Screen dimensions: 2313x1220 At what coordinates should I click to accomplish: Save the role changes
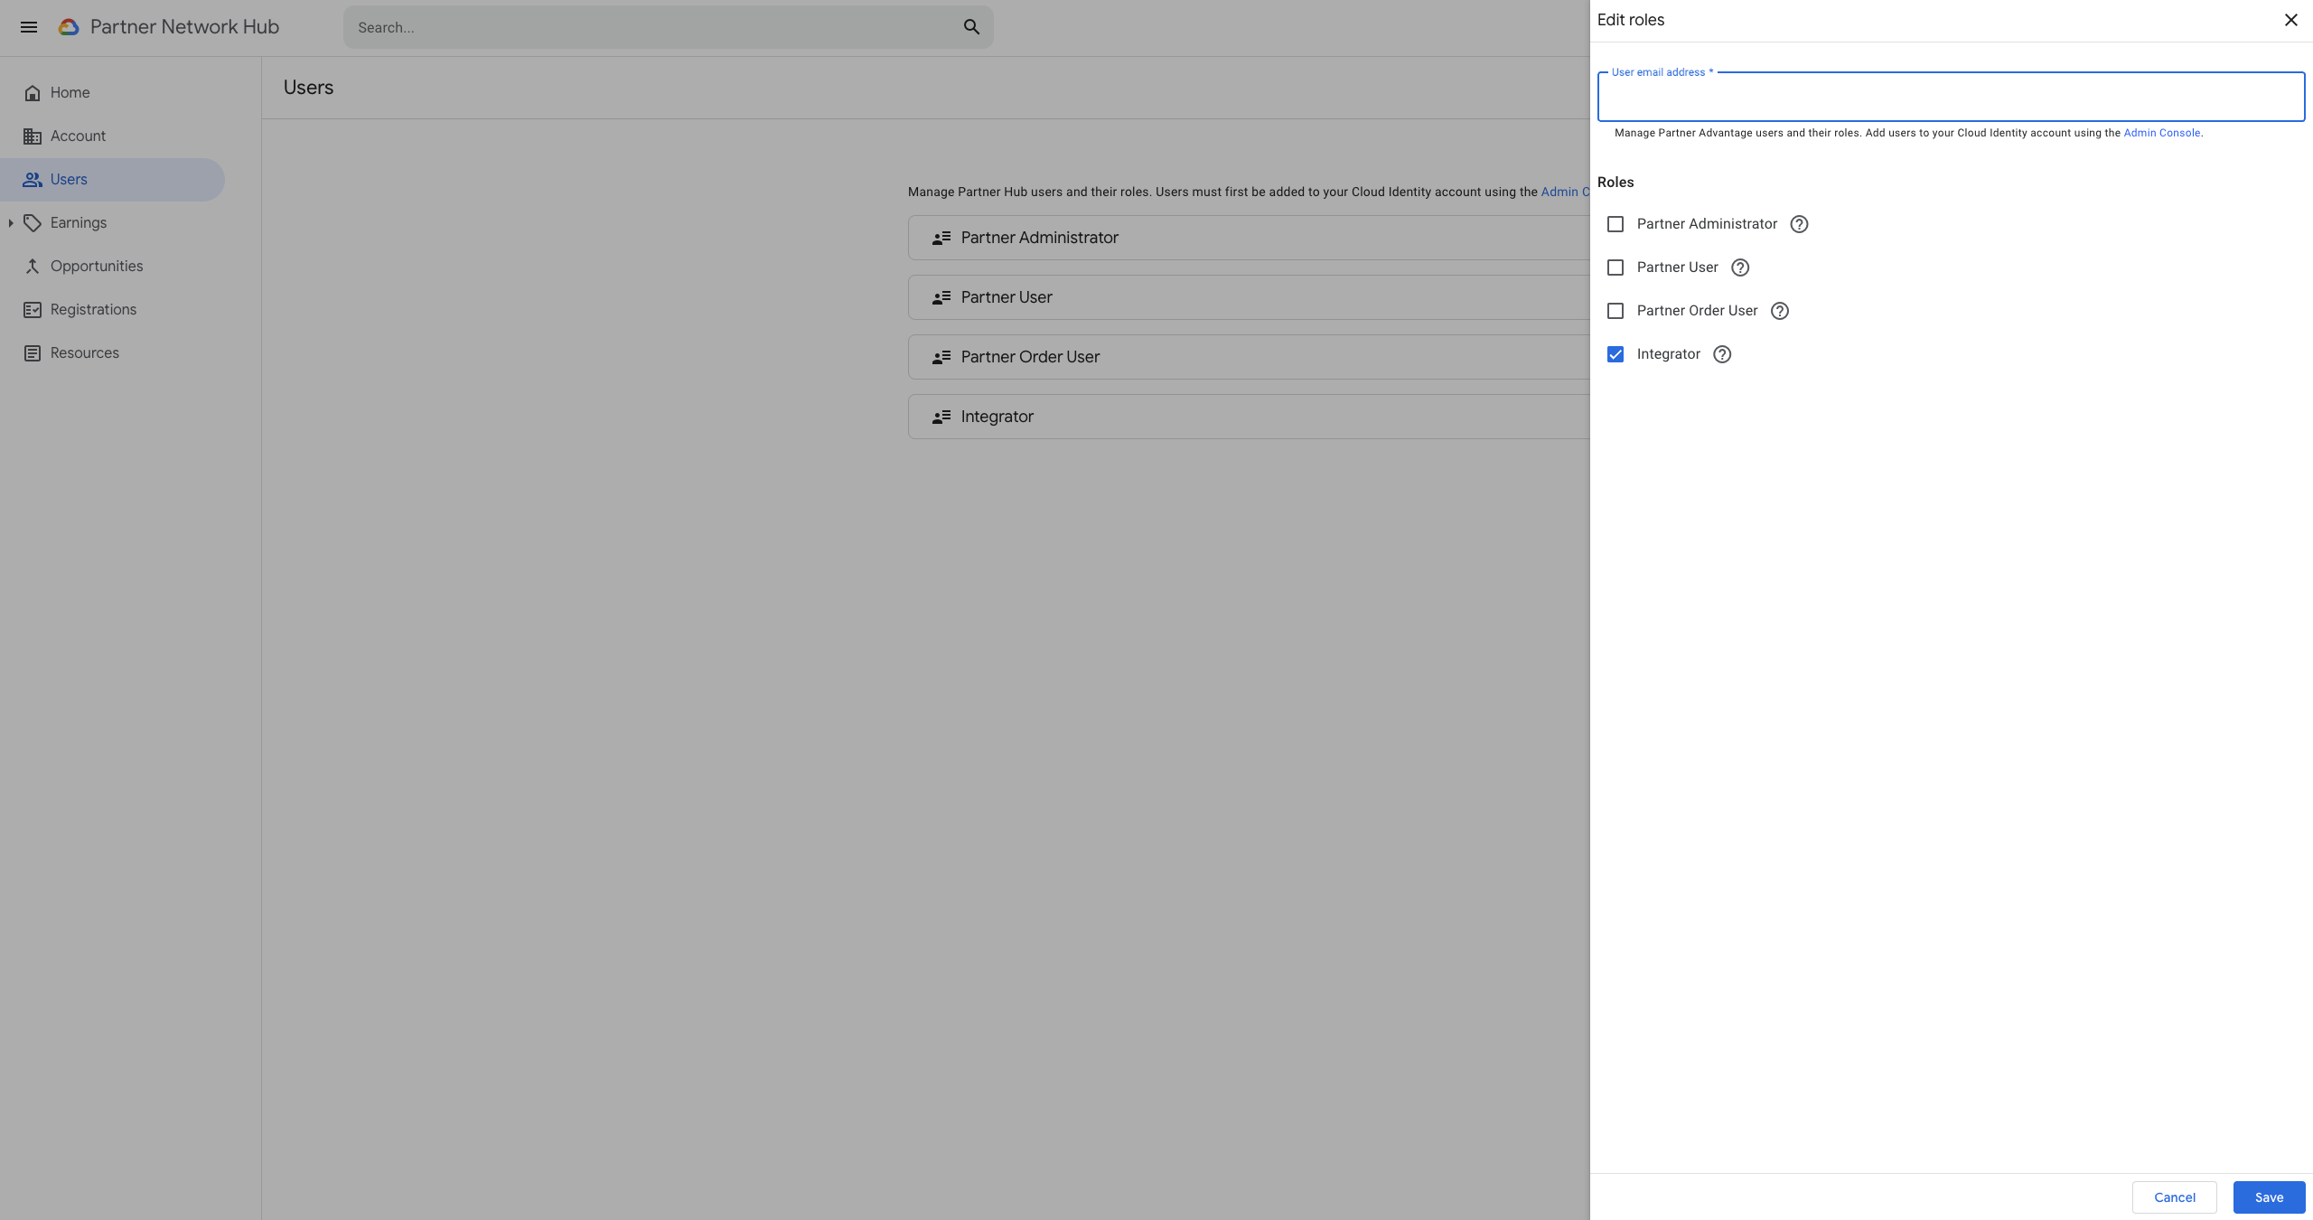[x=2269, y=1197]
